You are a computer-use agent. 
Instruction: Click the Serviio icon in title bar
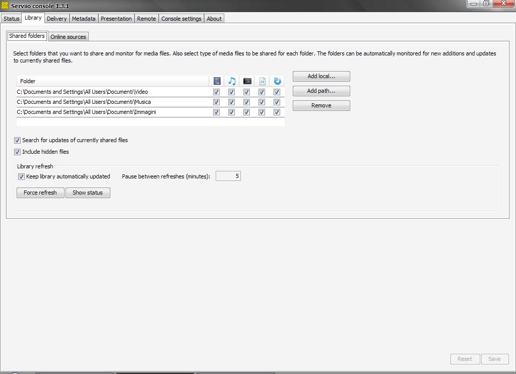(5, 6)
